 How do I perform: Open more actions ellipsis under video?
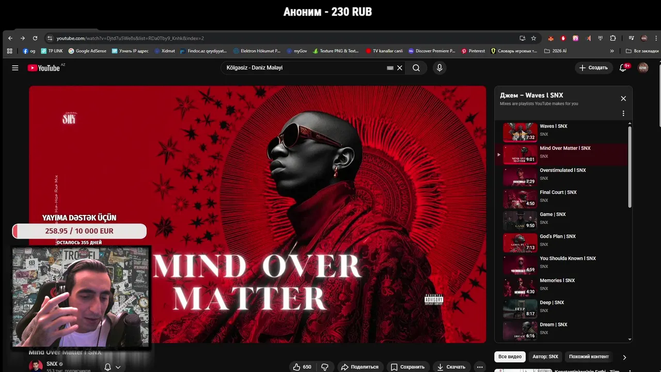click(480, 367)
